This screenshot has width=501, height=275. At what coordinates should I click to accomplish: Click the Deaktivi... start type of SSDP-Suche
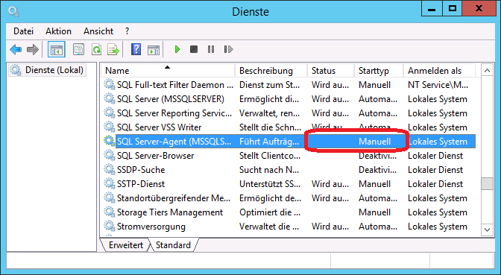pyautogui.click(x=378, y=170)
